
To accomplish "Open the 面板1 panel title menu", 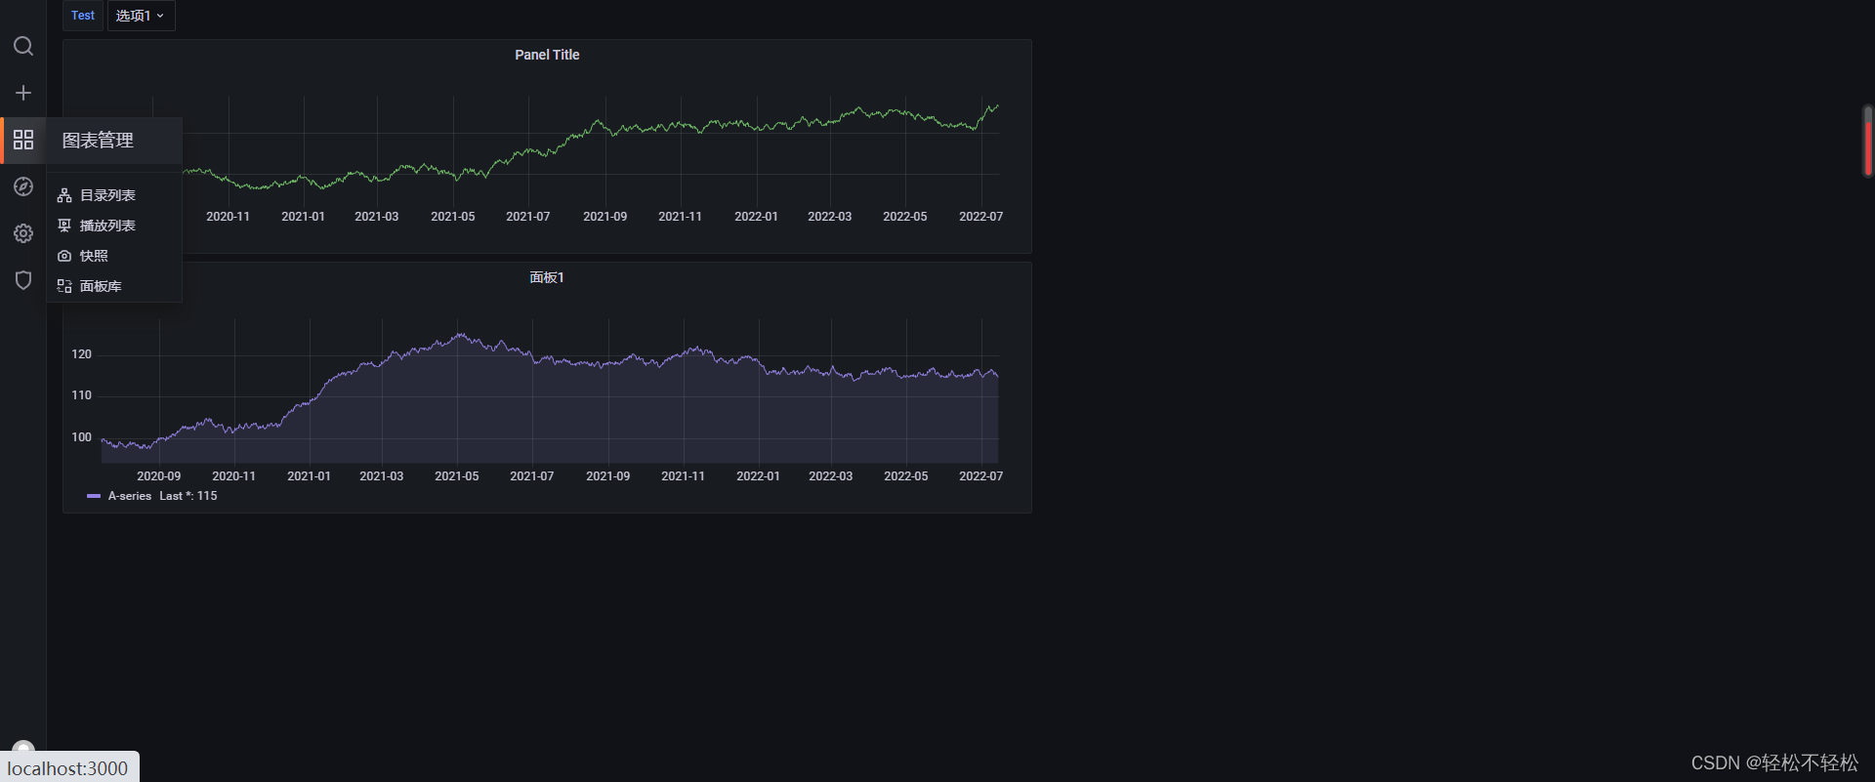I will [547, 277].
